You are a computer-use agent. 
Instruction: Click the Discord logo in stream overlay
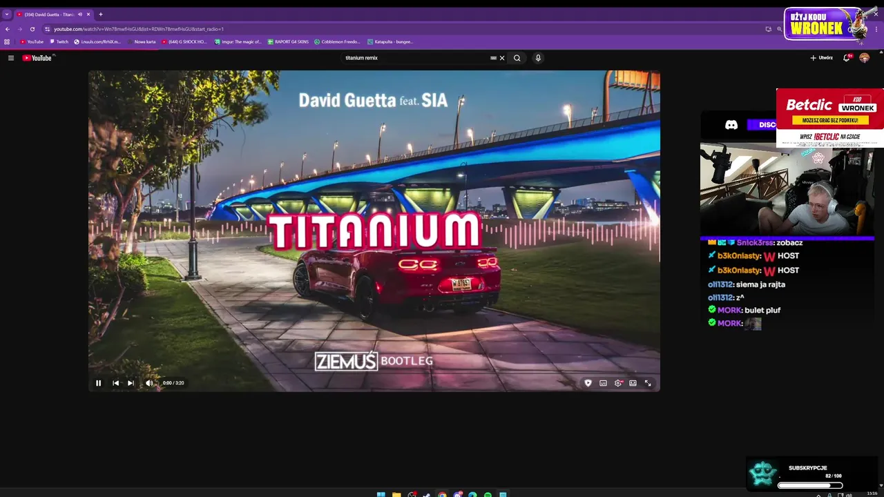point(731,125)
